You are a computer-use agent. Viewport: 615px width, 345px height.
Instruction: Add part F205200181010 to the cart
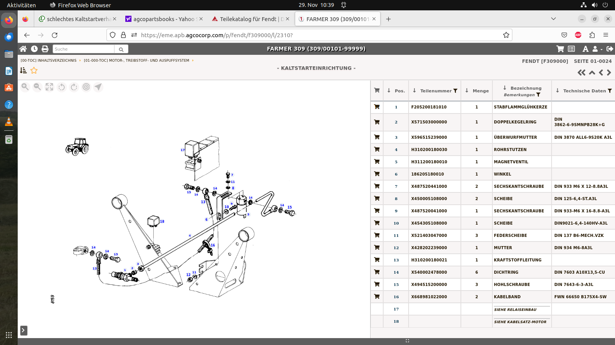coord(377,107)
